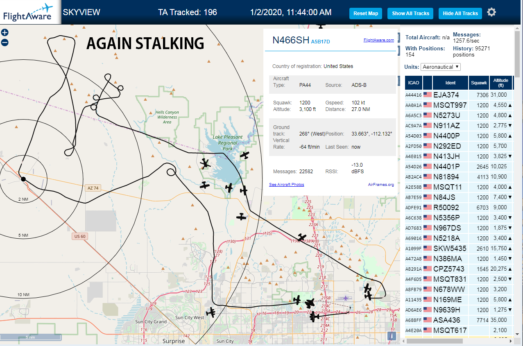Zoom out with the minus map control
Viewport: 523px width, 346px height.
click(5, 42)
